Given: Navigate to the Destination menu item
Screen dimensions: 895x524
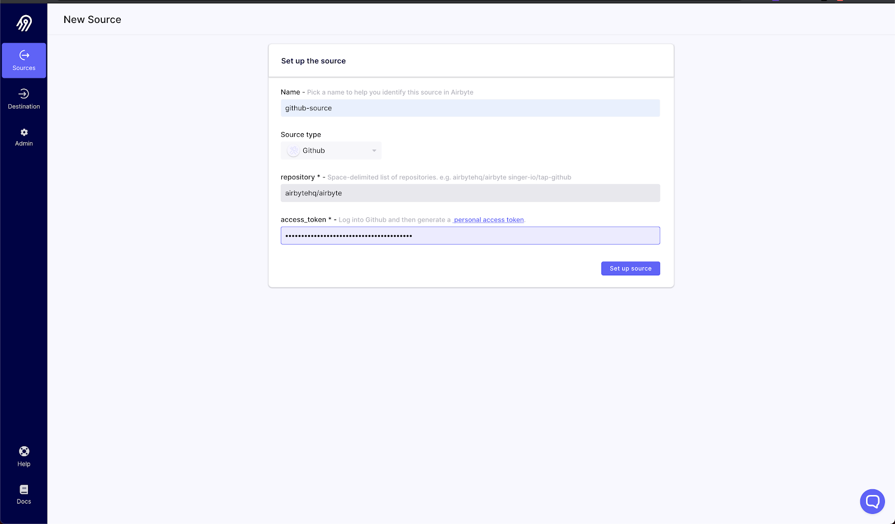Looking at the screenshot, I should click(x=23, y=100).
